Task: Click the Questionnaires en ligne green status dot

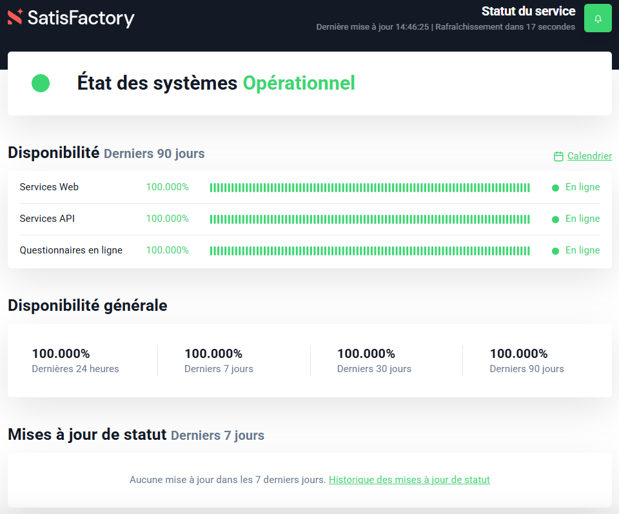Action: pos(555,251)
